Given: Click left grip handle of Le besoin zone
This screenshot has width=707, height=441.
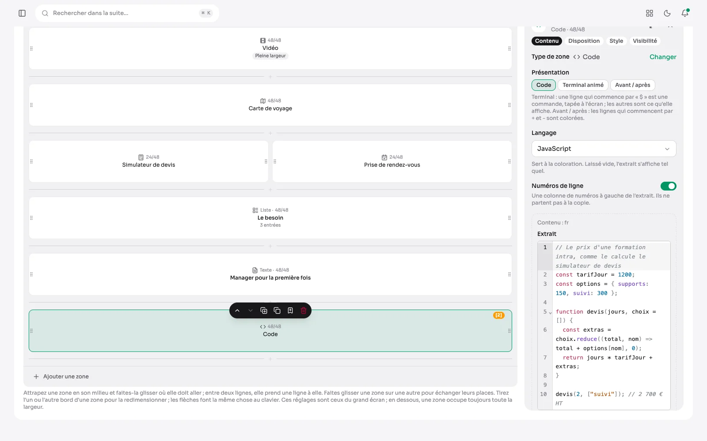Looking at the screenshot, I should click(x=31, y=218).
